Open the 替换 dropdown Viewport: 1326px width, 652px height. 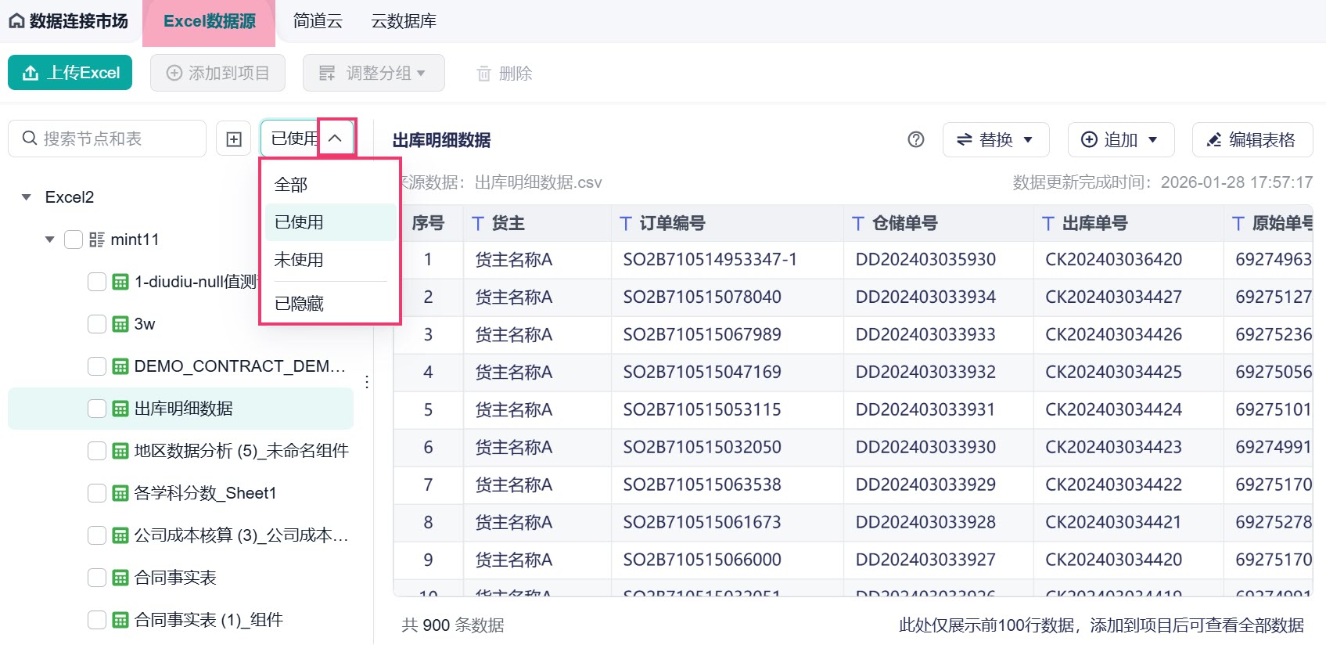996,139
